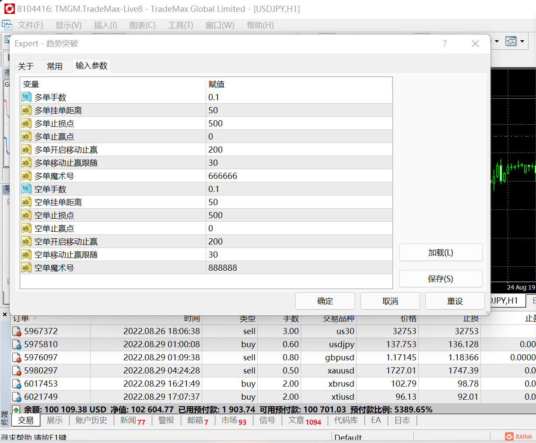Open the chart templates toolbar icon
536x443 pixels.
coord(511,41)
